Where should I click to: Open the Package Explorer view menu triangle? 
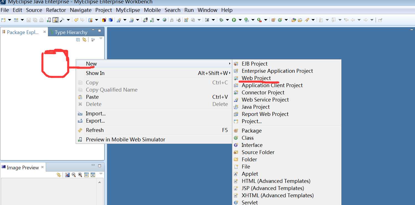coord(101,38)
